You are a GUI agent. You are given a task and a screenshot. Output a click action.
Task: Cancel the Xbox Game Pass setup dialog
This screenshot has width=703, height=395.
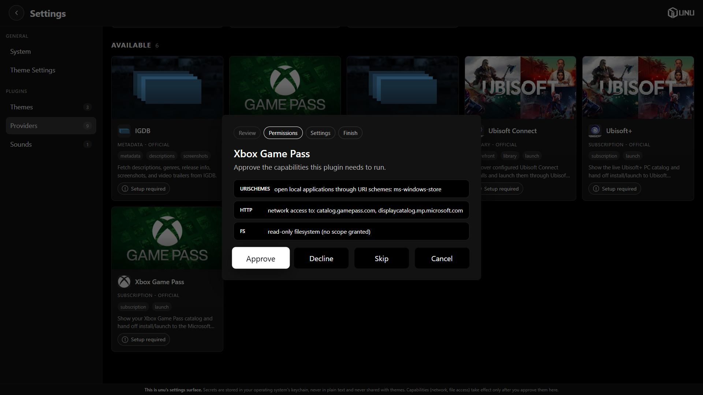[442, 258]
